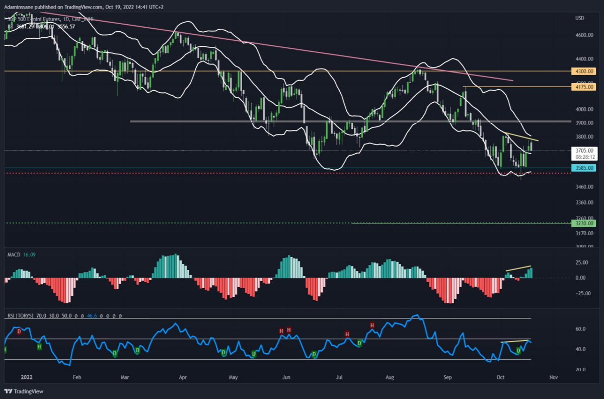Open the USD currency selector on price axis

point(580,18)
